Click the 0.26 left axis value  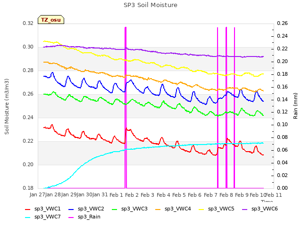tap(28, 94)
